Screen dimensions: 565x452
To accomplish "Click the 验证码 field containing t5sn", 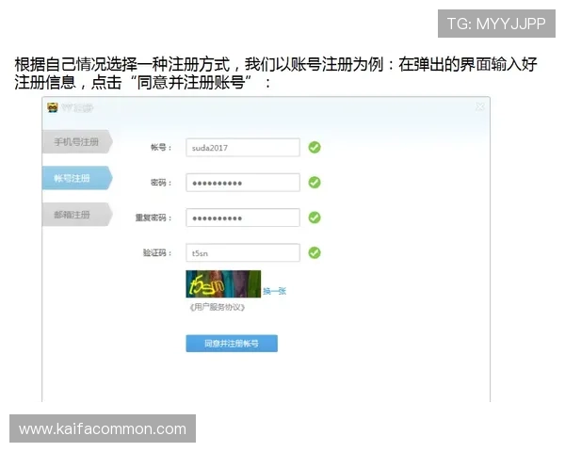I will 243,252.
